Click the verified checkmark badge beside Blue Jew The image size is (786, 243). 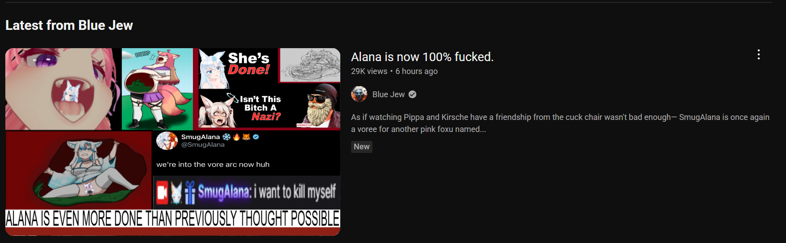click(x=413, y=95)
